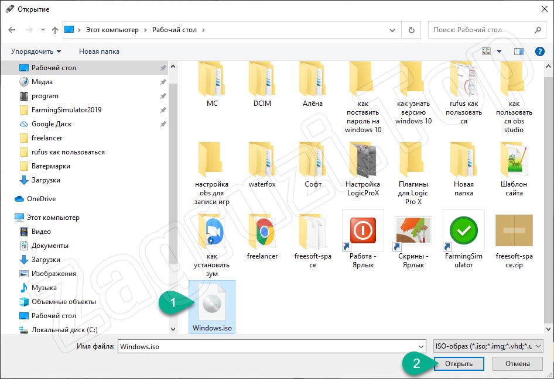Select the Windows.iso disc image file
The image size is (554, 379).
[211, 306]
